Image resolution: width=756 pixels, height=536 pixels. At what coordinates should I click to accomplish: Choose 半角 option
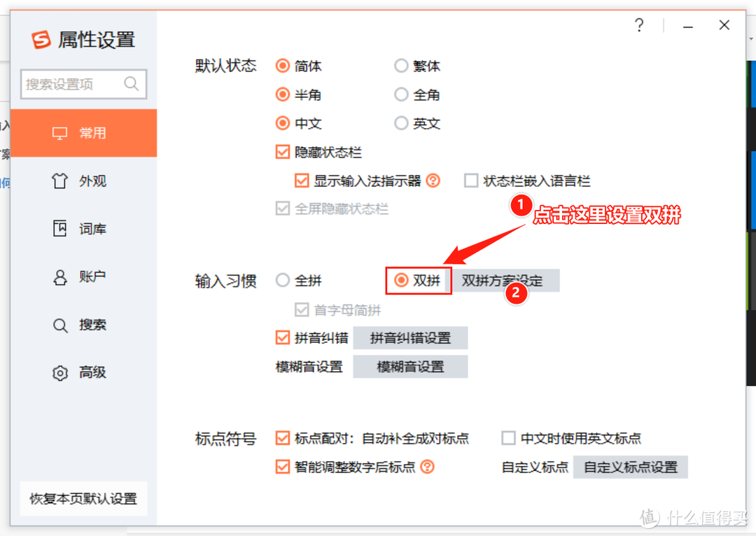pos(283,94)
